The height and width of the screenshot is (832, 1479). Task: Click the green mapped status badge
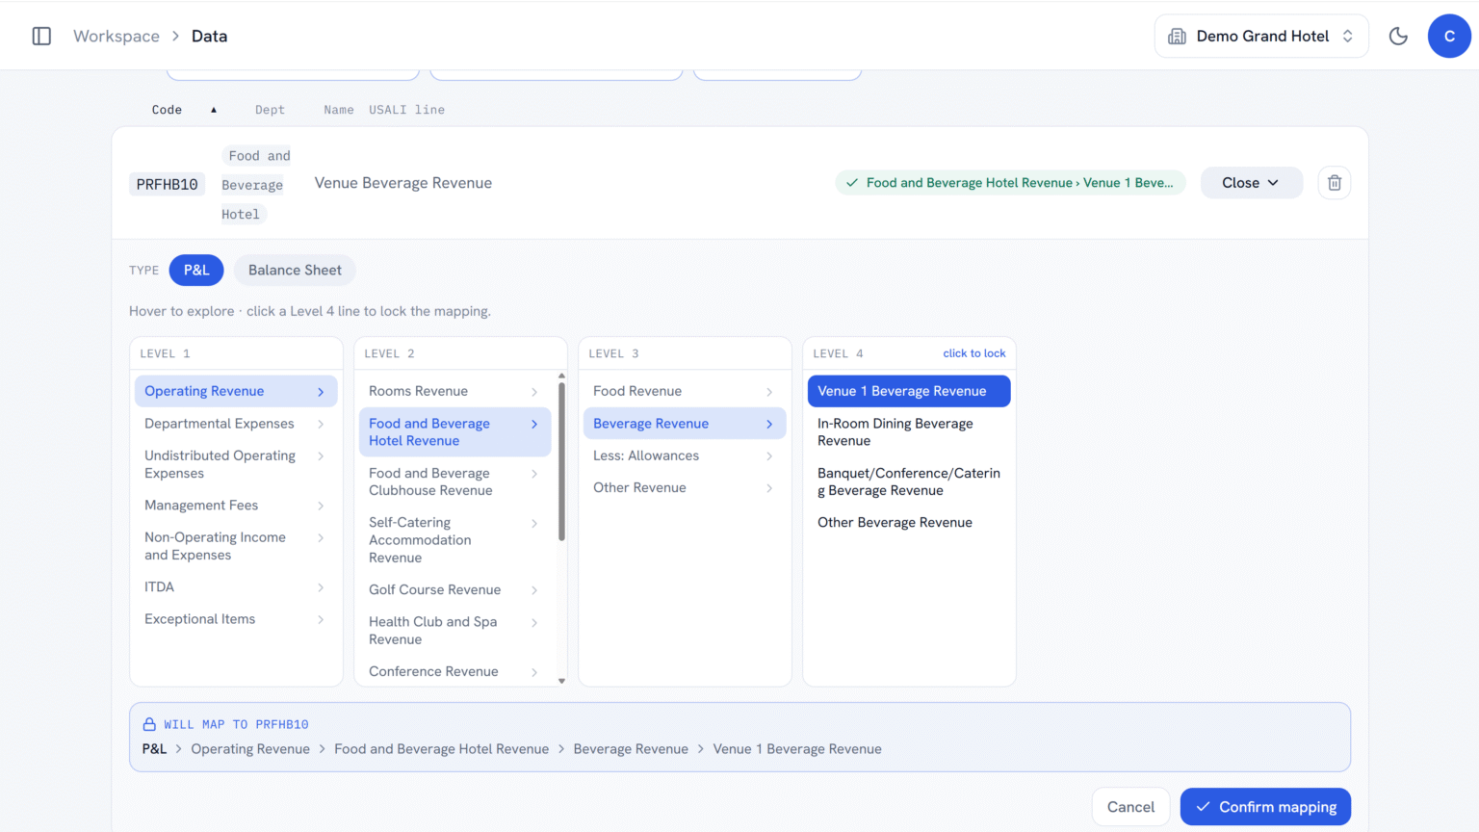tap(1010, 183)
